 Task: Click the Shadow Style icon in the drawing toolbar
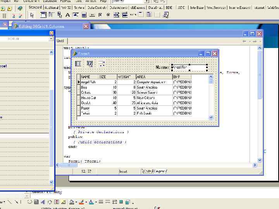121,202
